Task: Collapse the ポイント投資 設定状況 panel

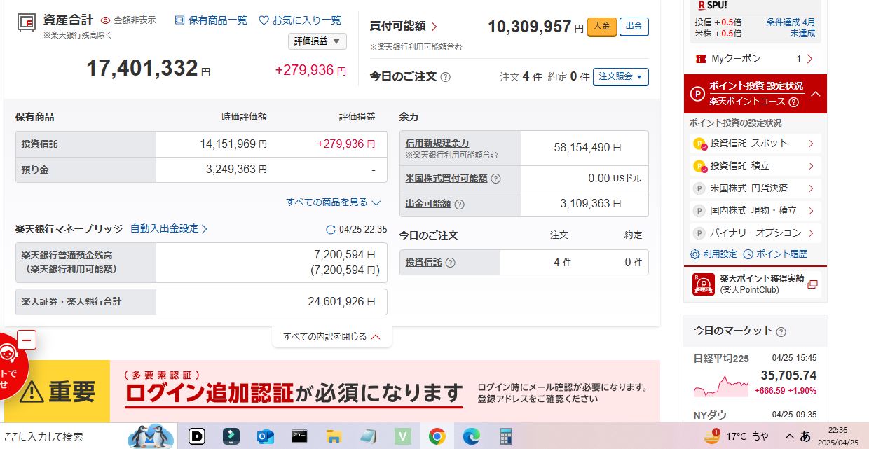Action: pos(815,93)
